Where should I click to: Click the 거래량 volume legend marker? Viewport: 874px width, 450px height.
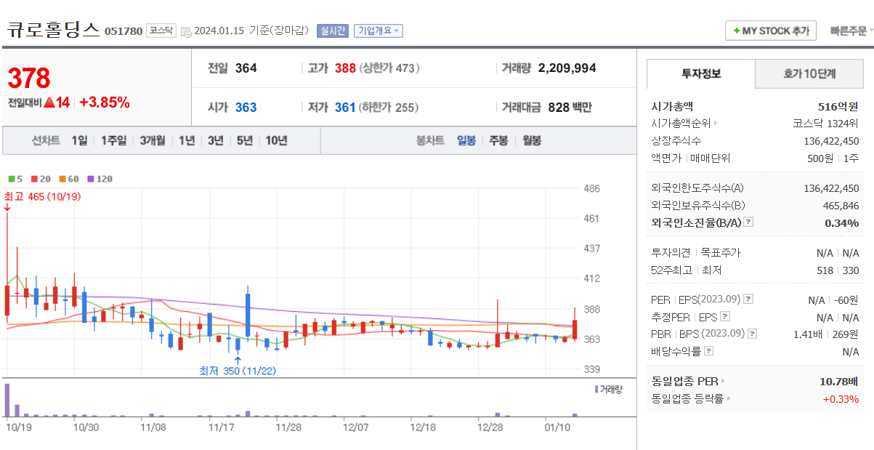[608, 389]
